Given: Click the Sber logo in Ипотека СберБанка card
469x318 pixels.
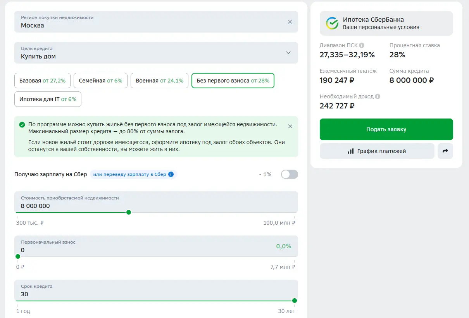Looking at the screenshot, I should [332, 23].
